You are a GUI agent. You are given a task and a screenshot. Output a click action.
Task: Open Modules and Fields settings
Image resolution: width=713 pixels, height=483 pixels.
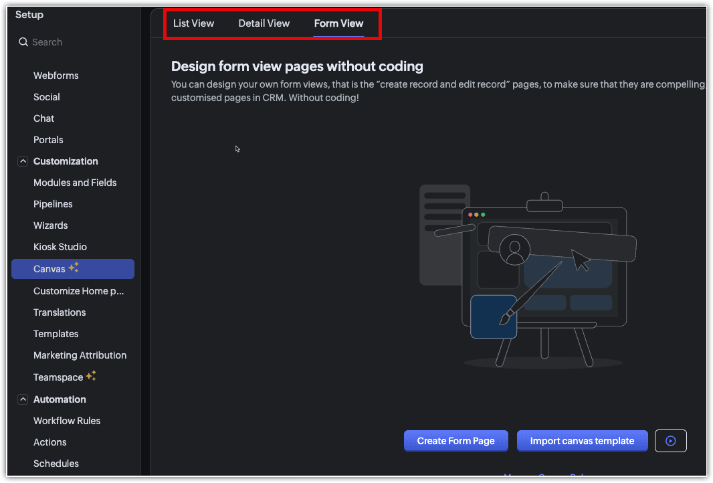pyautogui.click(x=75, y=183)
